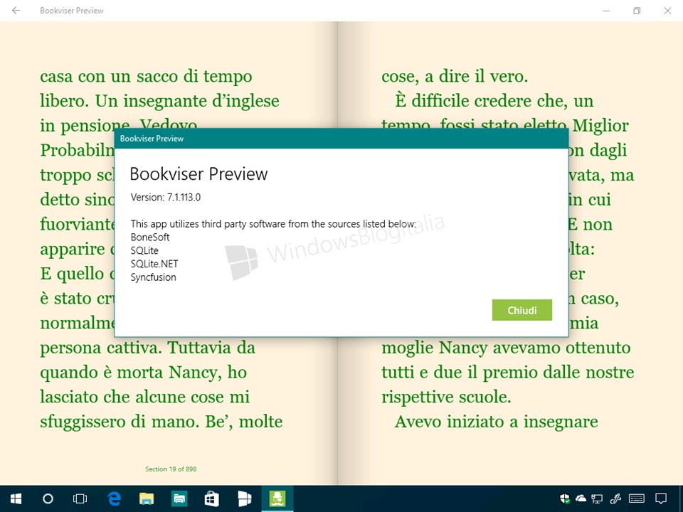Open the teal file manager taskbar app
The image size is (683, 512).
tap(179, 498)
